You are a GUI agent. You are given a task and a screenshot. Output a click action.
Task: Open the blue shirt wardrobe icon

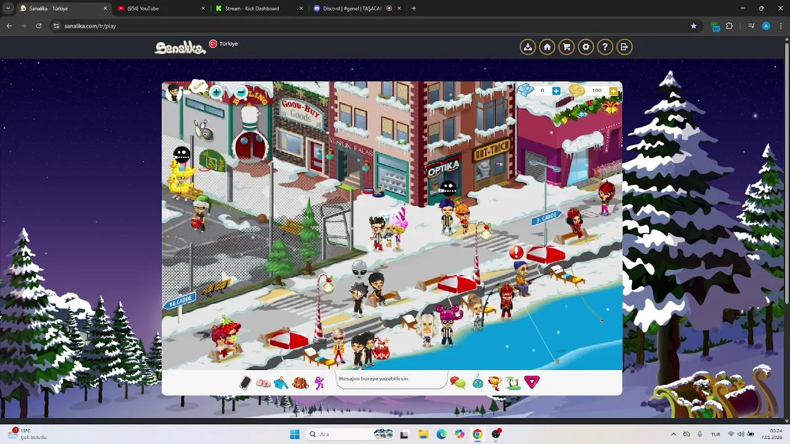click(281, 383)
